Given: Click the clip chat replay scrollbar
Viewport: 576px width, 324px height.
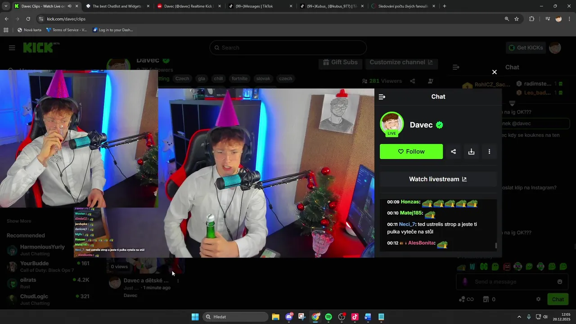Looking at the screenshot, I should (x=496, y=245).
